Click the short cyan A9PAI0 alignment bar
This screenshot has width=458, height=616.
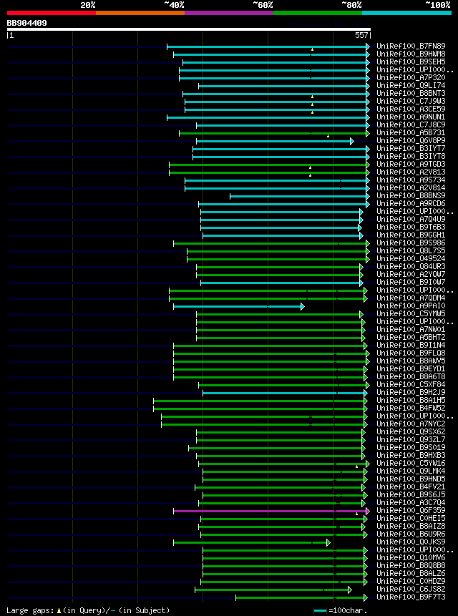pos(239,306)
